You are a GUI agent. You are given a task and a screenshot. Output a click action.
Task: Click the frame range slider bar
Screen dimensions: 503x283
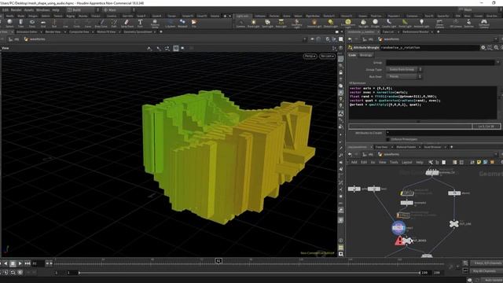click(249, 273)
